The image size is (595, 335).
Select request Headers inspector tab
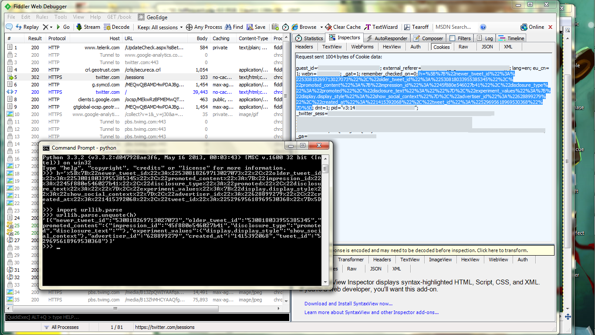pyautogui.click(x=304, y=47)
